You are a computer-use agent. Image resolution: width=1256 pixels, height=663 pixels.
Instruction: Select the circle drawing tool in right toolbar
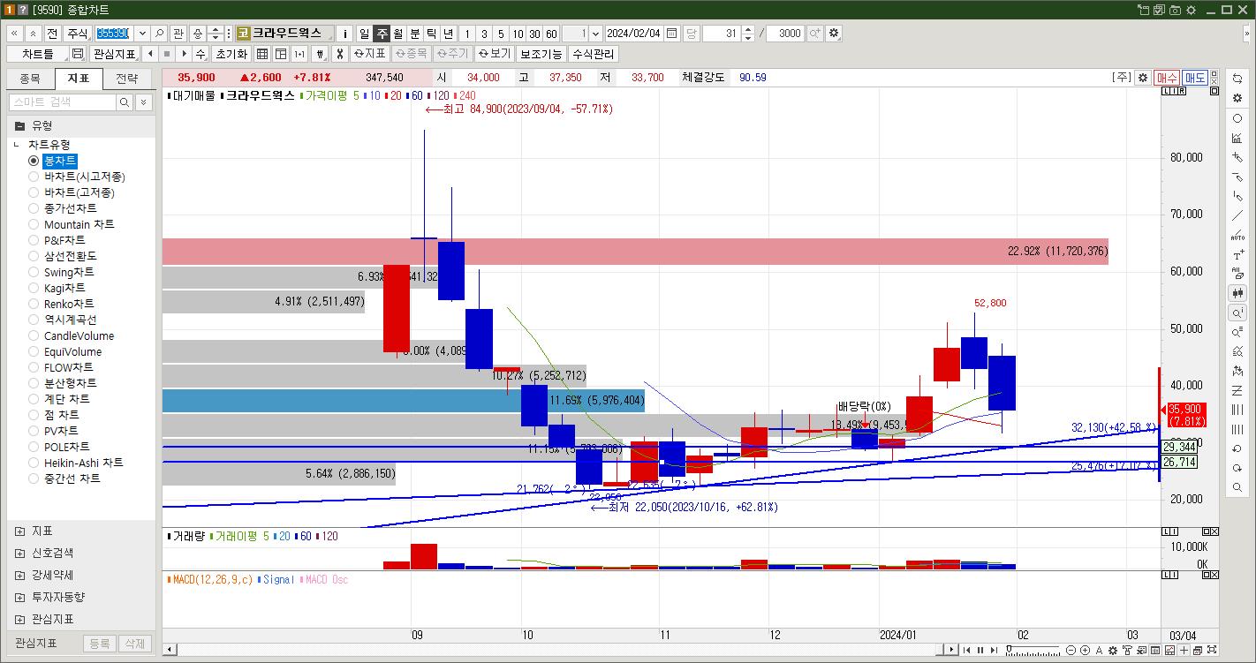coord(1237,118)
